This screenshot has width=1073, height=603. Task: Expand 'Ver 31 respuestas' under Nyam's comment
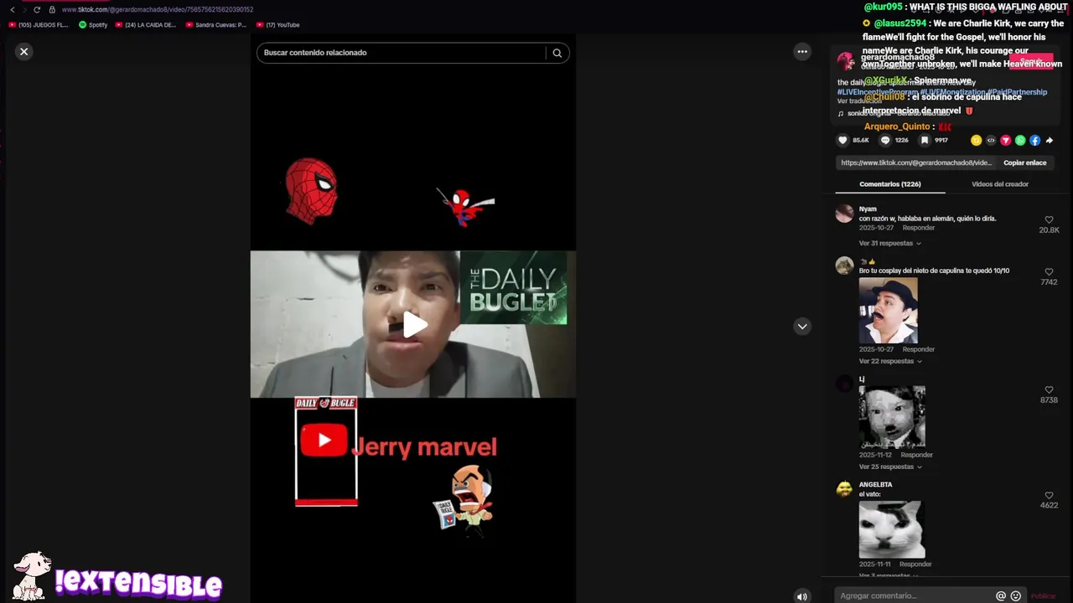pyautogui.click(x=889, y=244)
